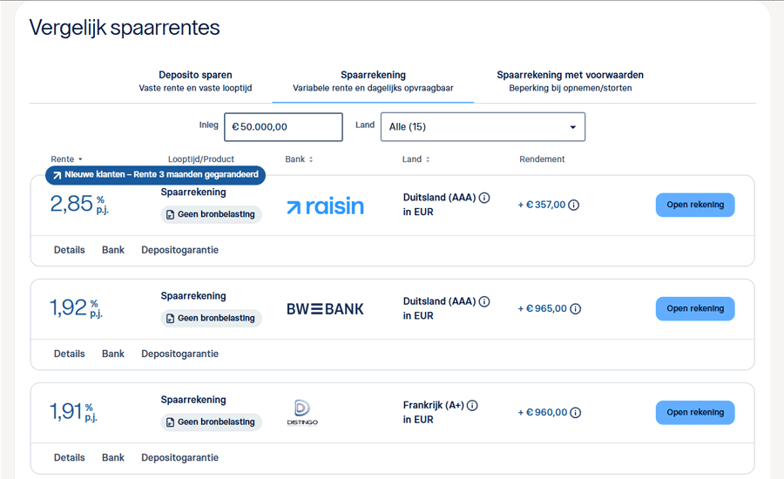This screenshot has width=784, height=479.
Task: Click the Inleg amount input field
Action: pyautogui.click(x=283, y=127)
